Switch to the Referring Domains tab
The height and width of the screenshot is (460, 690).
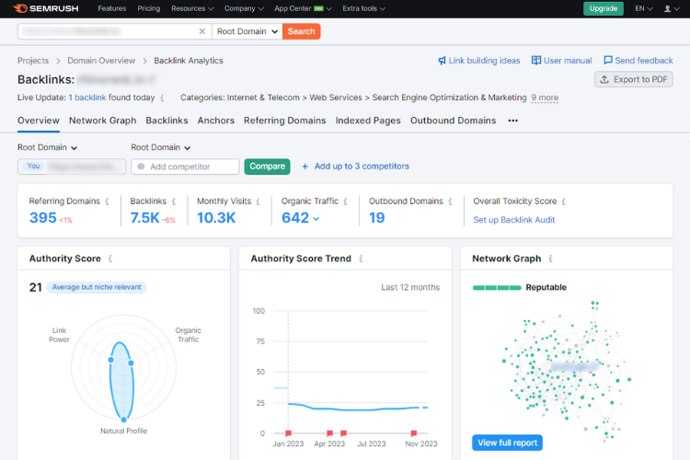coord(284,121)
